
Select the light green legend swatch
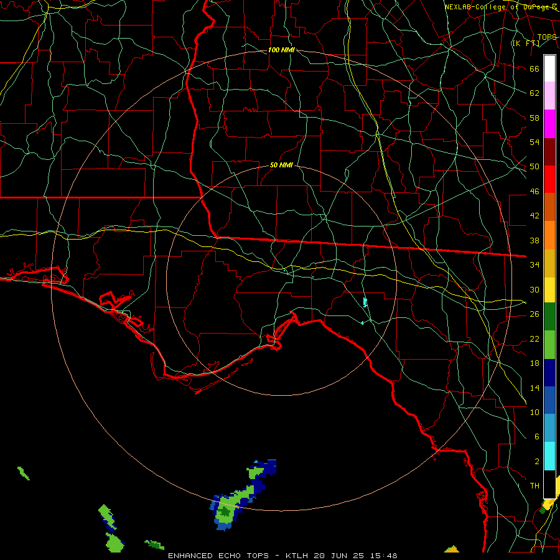549,345
